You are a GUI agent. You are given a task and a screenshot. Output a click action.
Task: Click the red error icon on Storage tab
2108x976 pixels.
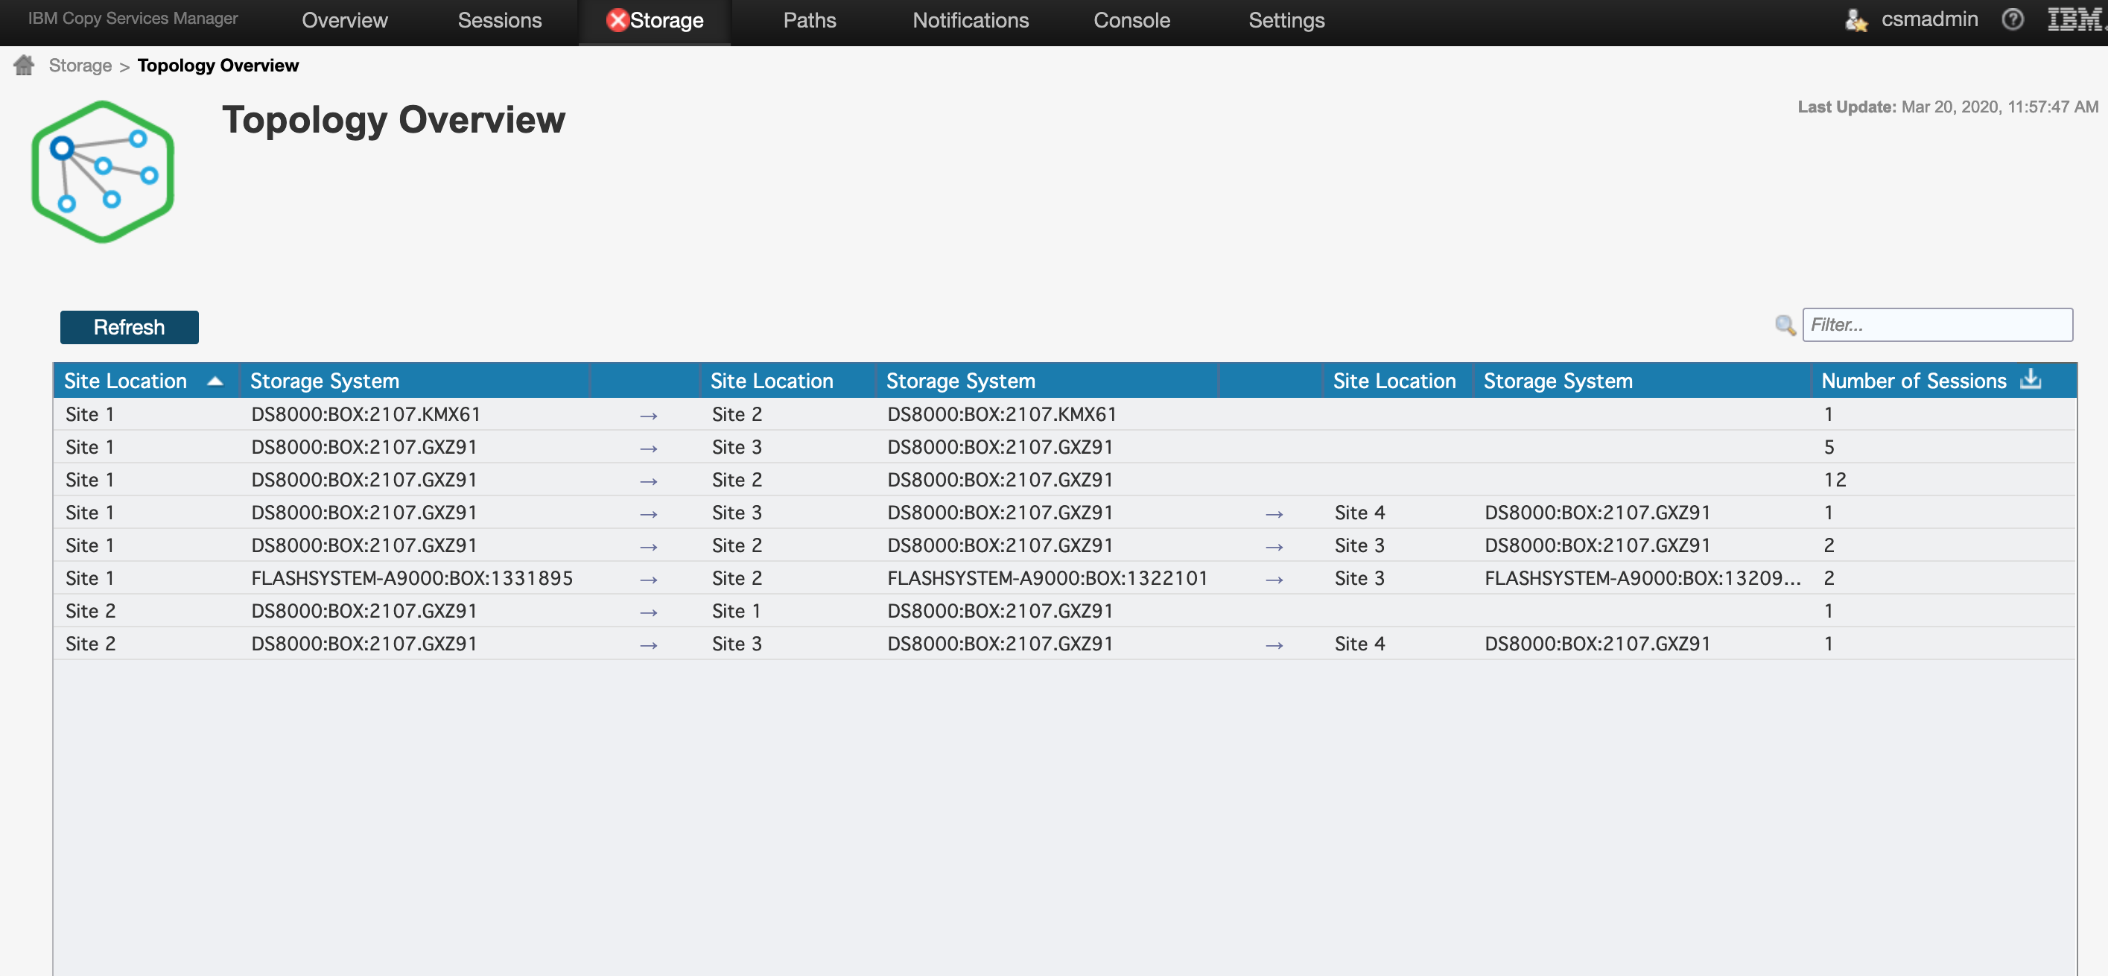[617, 19]
